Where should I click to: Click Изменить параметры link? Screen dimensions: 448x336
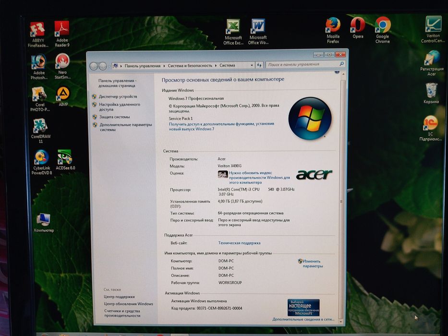tap(313, 264)
